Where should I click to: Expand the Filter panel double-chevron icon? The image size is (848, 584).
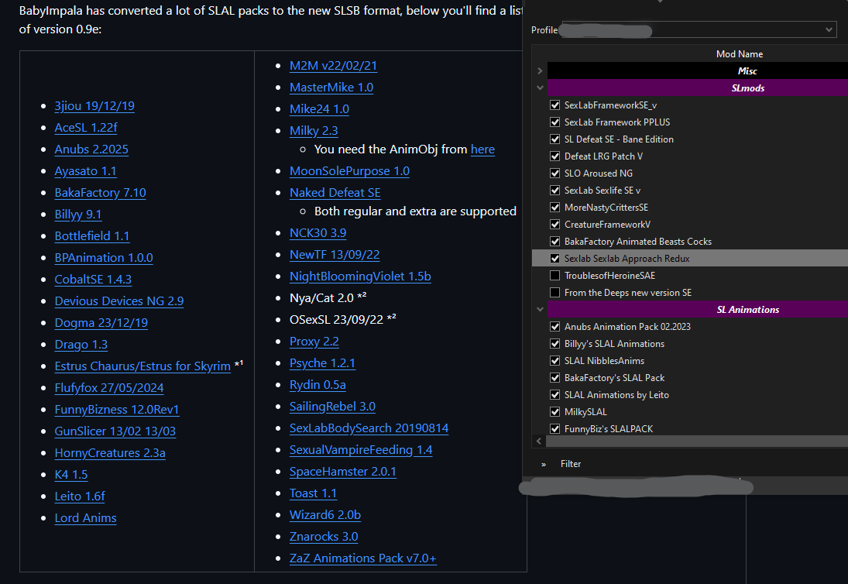[x=544, y=464]
